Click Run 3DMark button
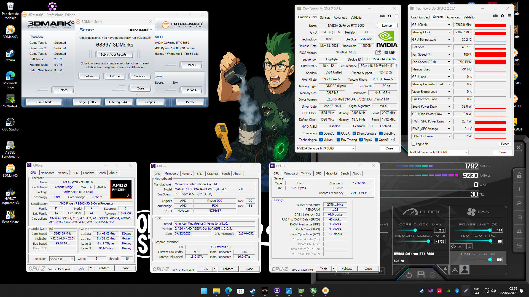This screenshot has width=529, height=297. 44,102
